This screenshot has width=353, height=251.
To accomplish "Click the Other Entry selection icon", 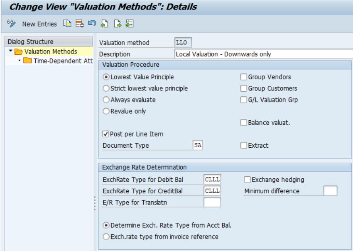I will (x=130, y=24).
